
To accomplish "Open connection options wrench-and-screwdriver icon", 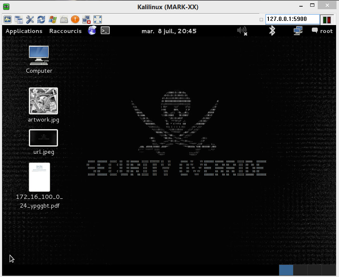I will (x=30, y=20).
